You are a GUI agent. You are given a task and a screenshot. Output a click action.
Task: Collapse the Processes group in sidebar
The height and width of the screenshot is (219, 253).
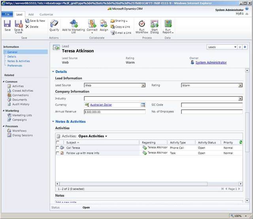pos(4,126)
